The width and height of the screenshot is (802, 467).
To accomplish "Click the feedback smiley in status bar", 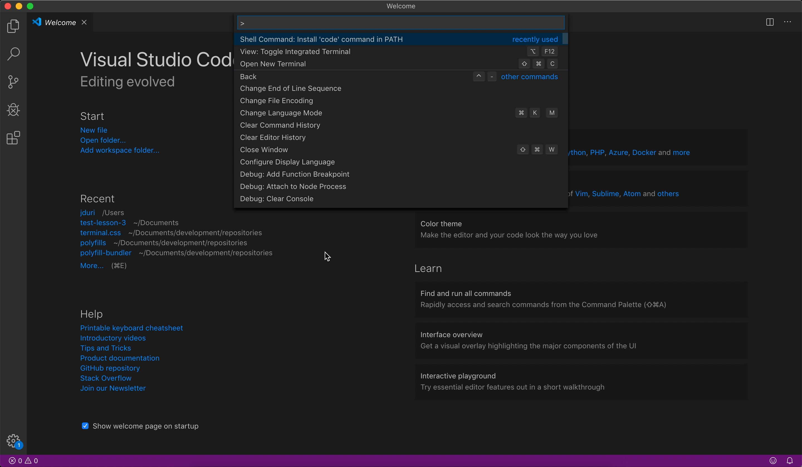I will pyautogui.click(x=773, y=460).
